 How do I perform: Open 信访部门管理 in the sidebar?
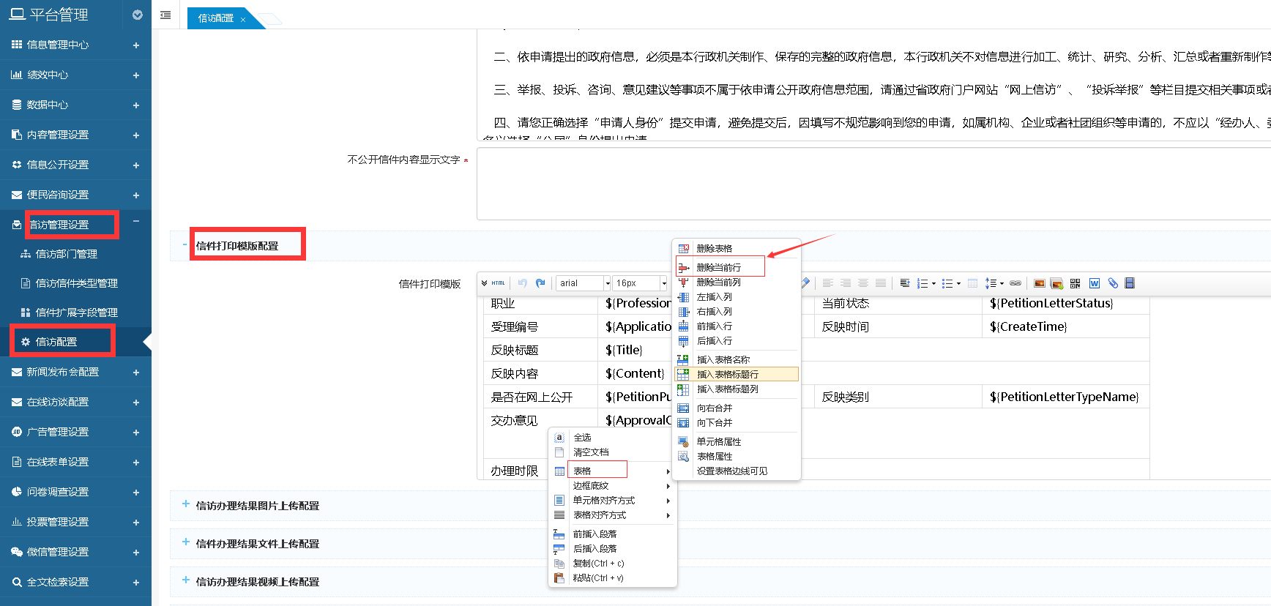tap(67, 254)
